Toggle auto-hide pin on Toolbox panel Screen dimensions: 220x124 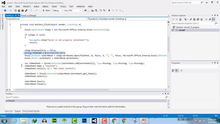pyautogui.click(x=165, y=94)
